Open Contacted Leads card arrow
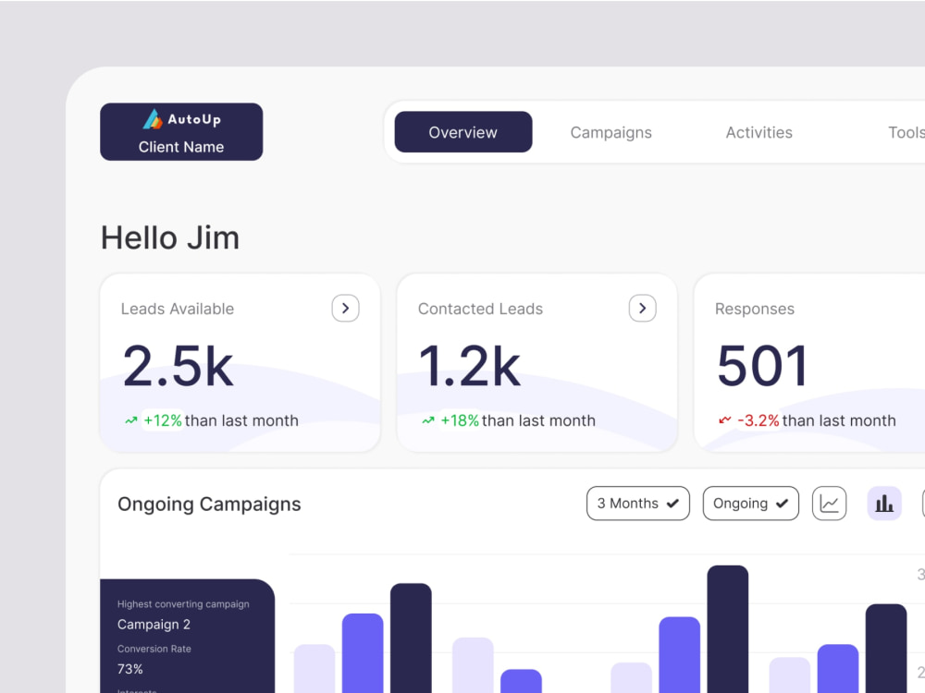Screen dimensions: 925x693 [643, 309]
